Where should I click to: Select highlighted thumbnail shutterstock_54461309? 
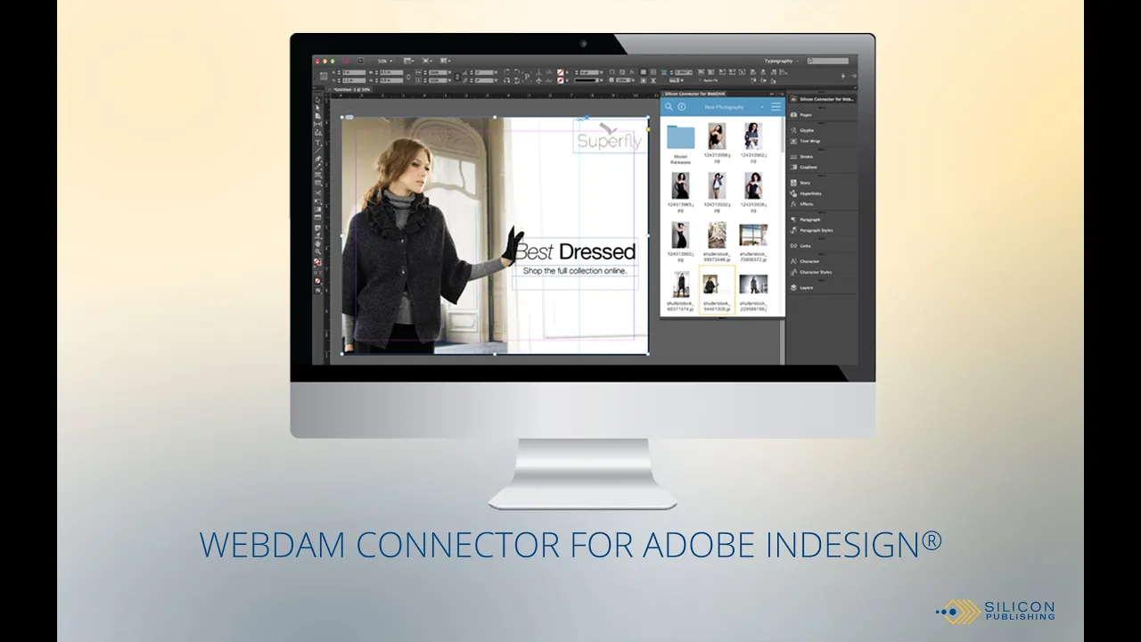718,290
